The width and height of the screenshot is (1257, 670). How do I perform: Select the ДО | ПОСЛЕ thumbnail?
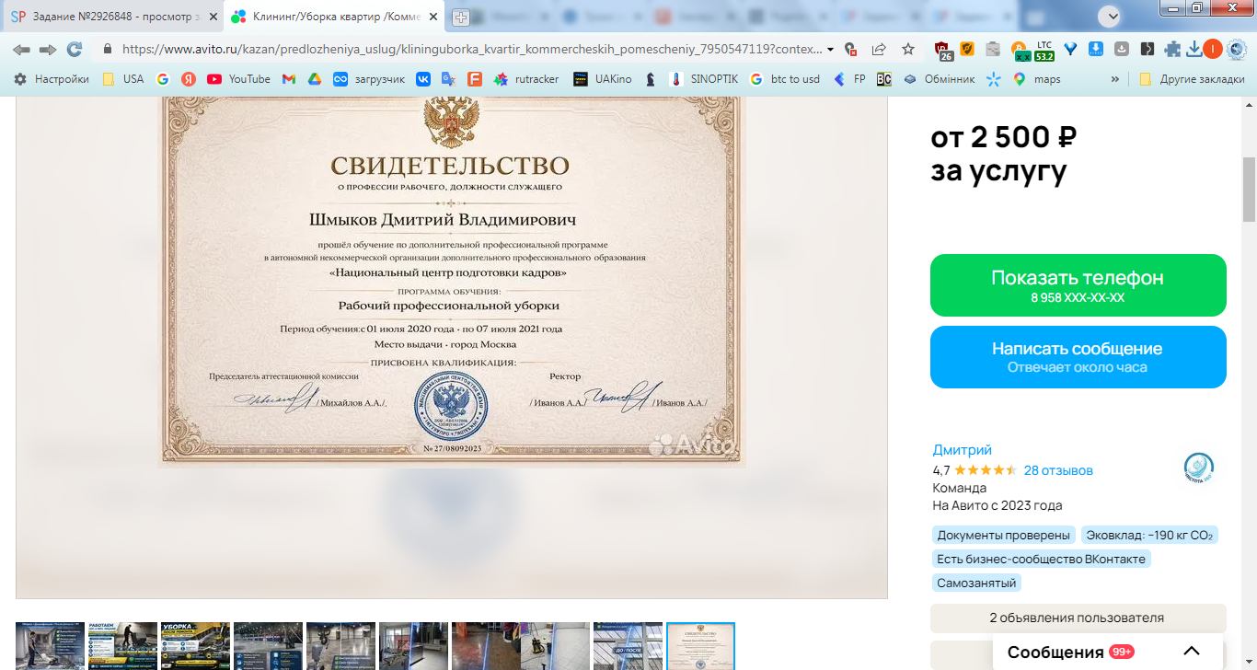[x=628, y=646]
